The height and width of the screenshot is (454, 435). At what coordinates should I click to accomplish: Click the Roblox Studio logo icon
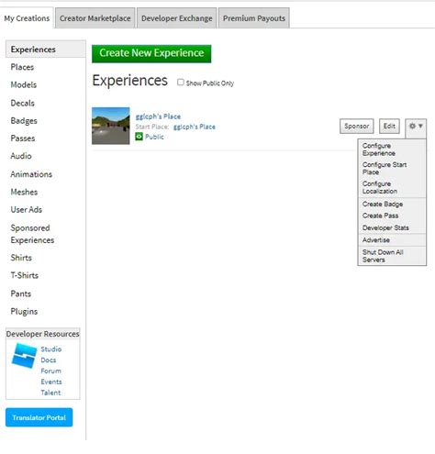tap(24, 355)
